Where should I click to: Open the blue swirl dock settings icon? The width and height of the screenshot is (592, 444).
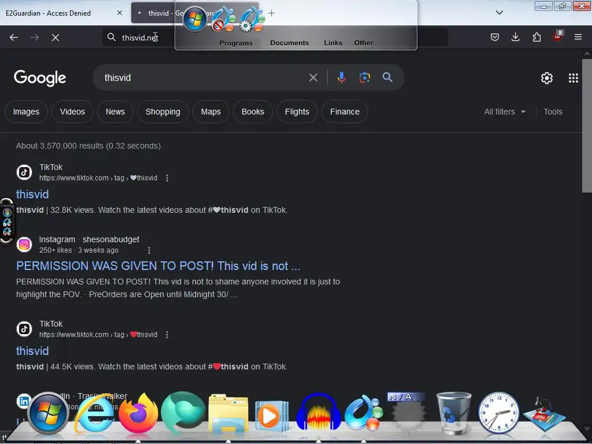(363, 412)
